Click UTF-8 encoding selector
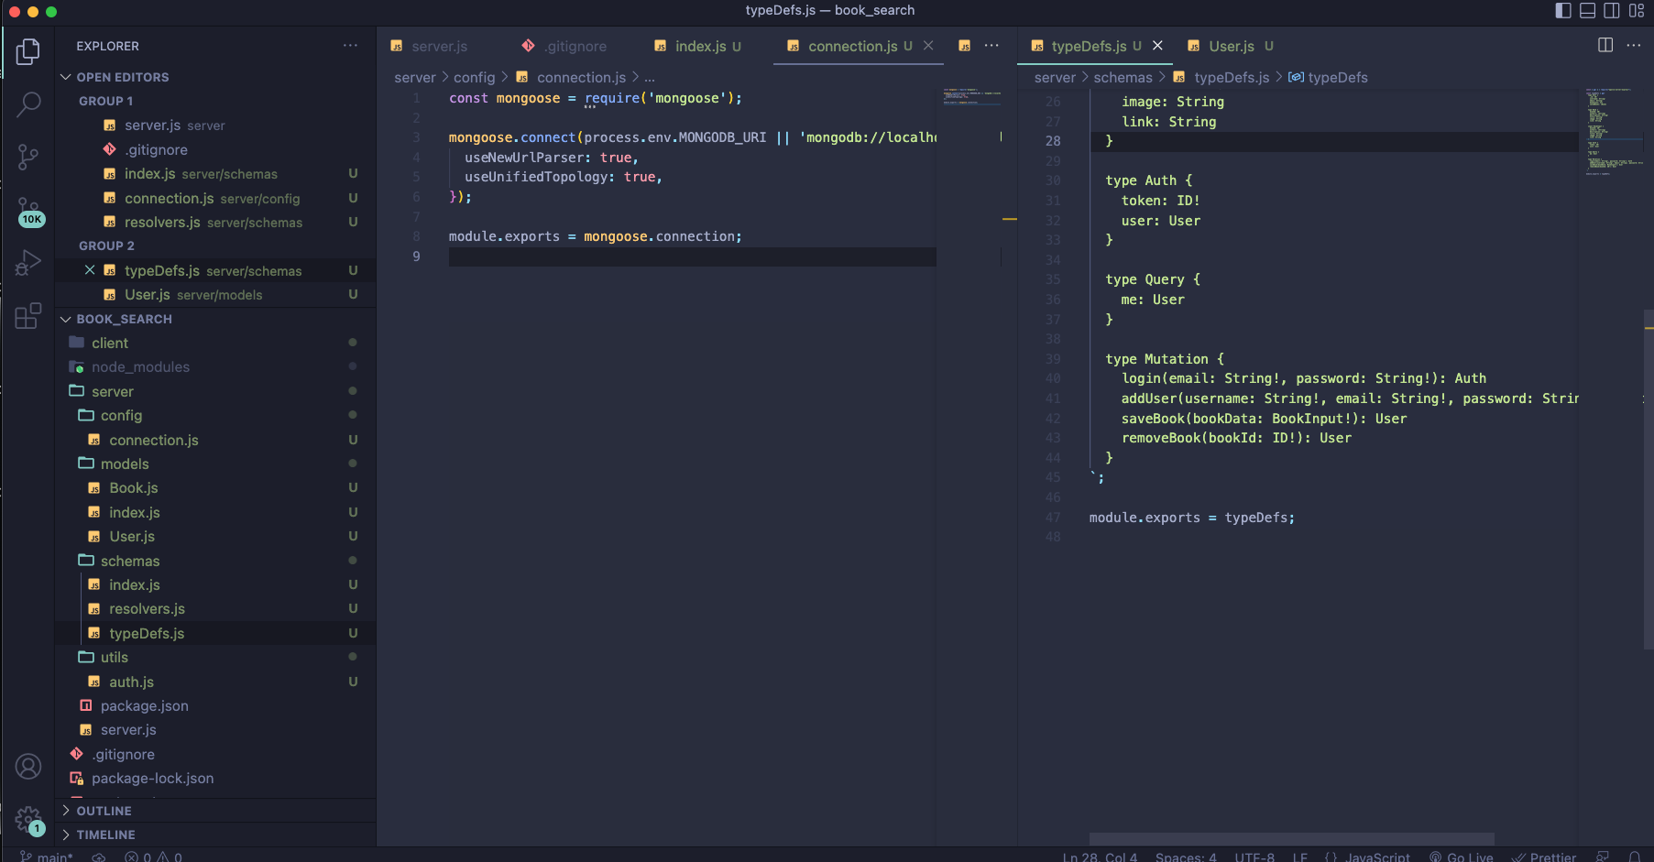Viewport: 1654px width, 862px height. pyautogui.click(x=1254, y=857)
